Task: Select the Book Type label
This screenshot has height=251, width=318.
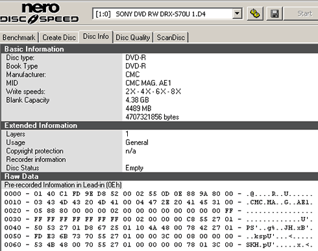Action: 22,66
